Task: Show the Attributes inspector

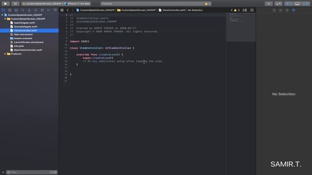Action: [x=293, y=10]
